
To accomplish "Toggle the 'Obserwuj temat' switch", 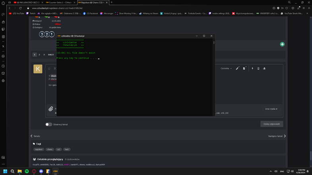I will click(48, 124).
